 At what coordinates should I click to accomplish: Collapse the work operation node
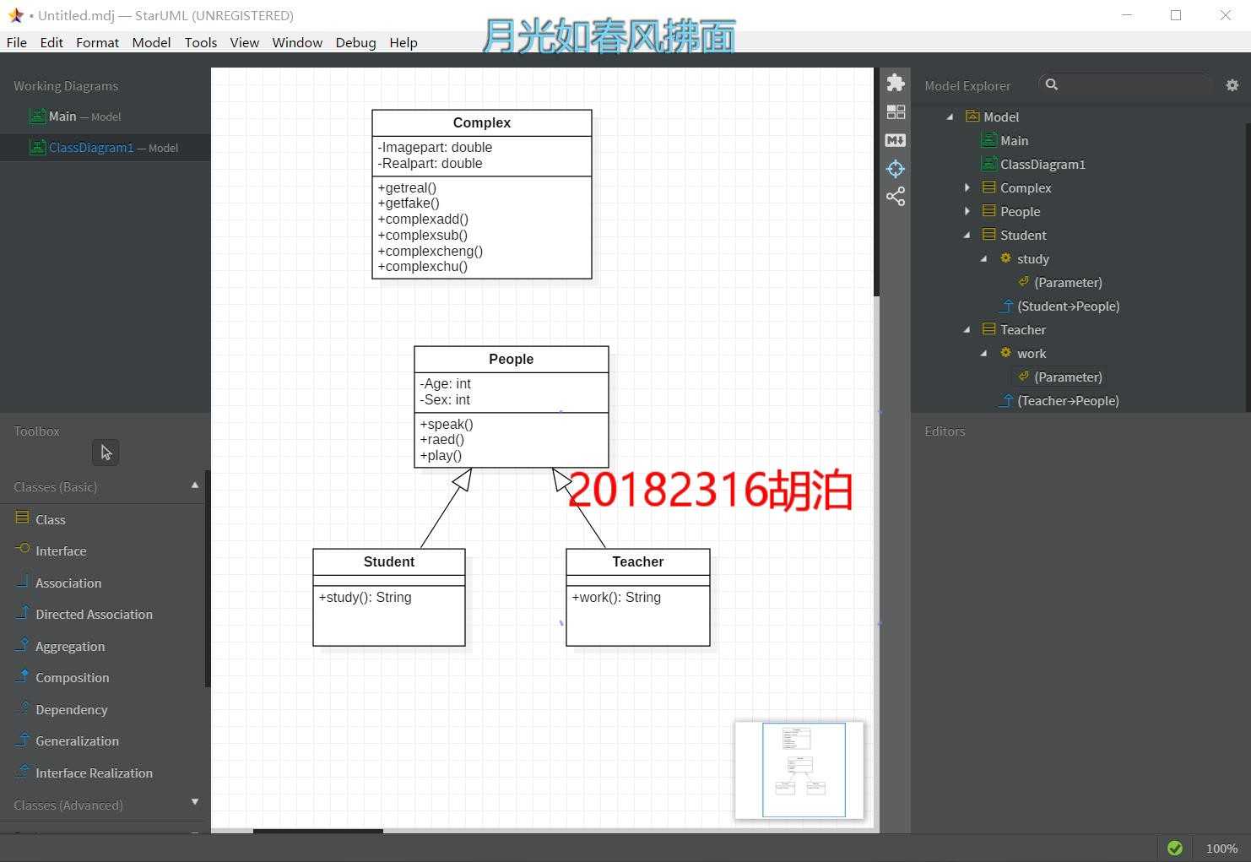(984, 353)
